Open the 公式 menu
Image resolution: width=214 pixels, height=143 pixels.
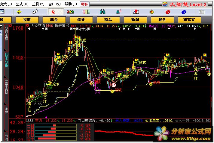(x=22, y=4)
